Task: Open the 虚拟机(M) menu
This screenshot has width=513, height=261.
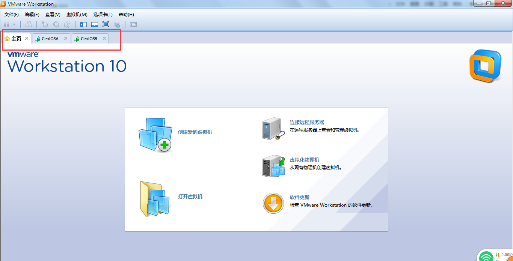Action: [x=77, y=15]
